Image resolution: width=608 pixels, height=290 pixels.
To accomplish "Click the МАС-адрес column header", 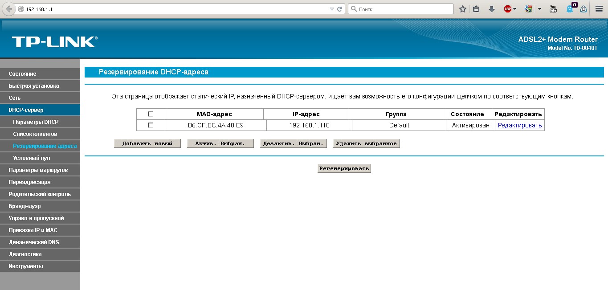I will (214, 114).
